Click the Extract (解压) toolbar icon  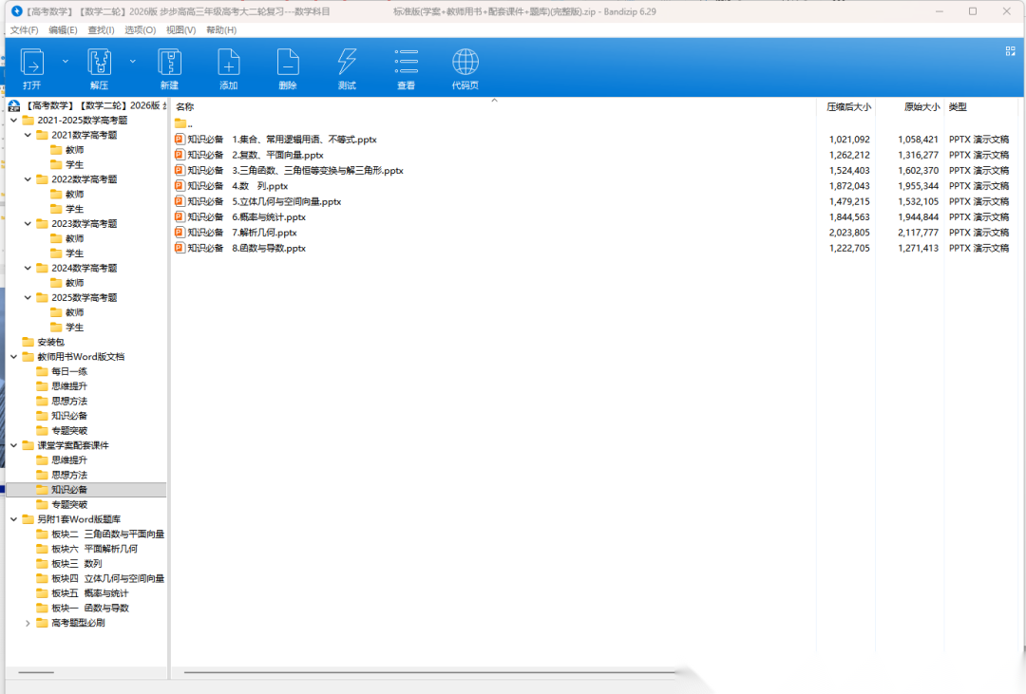click(x=100, y=64)
